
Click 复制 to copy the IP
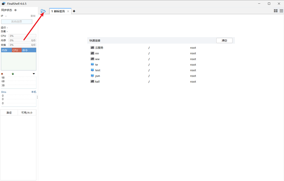click(x=33, y=16)
